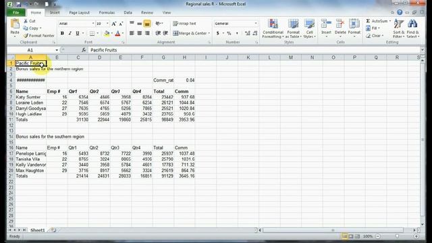
Task: Set Middle Align for cells
Action: (140, 24)
